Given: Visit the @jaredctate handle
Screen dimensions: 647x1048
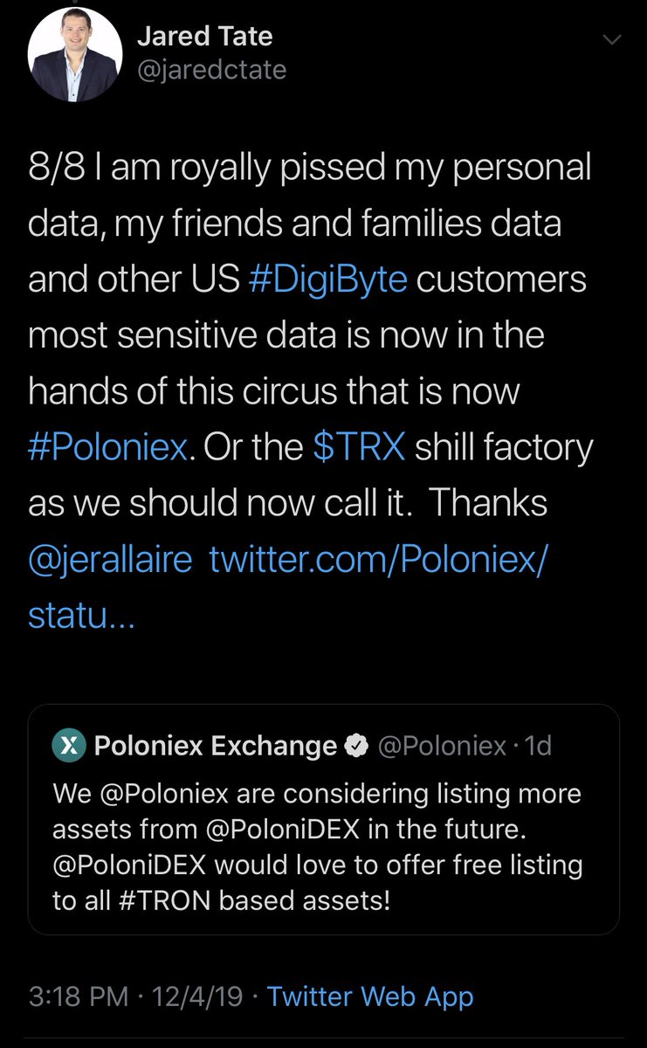Looking at the screenshot, I should click(x=212, y=69).
